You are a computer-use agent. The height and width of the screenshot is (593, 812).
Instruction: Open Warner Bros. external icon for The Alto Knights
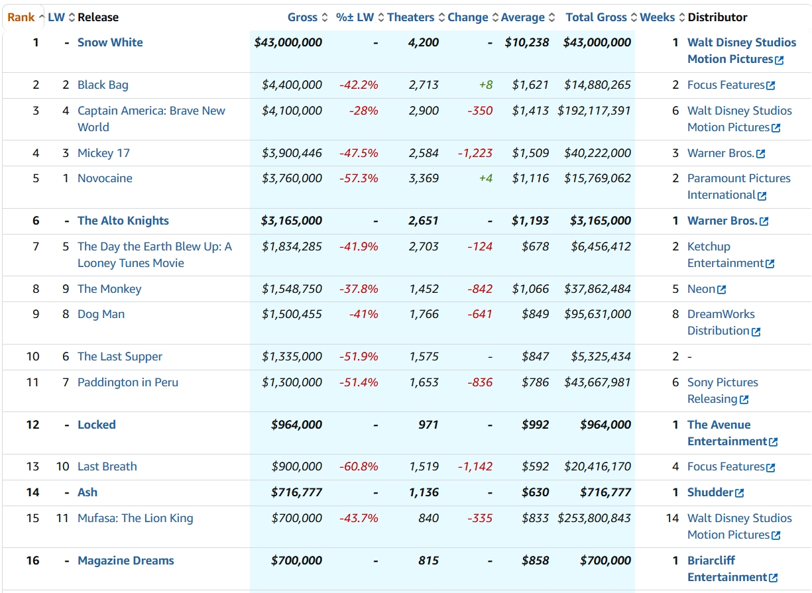coord(764,221)
